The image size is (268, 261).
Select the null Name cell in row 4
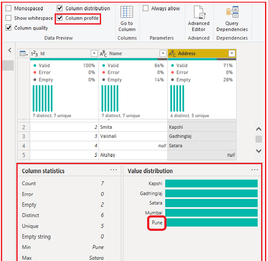(x=133, y=146)
